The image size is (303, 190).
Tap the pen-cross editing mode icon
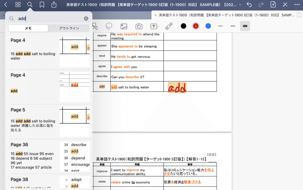285,5
